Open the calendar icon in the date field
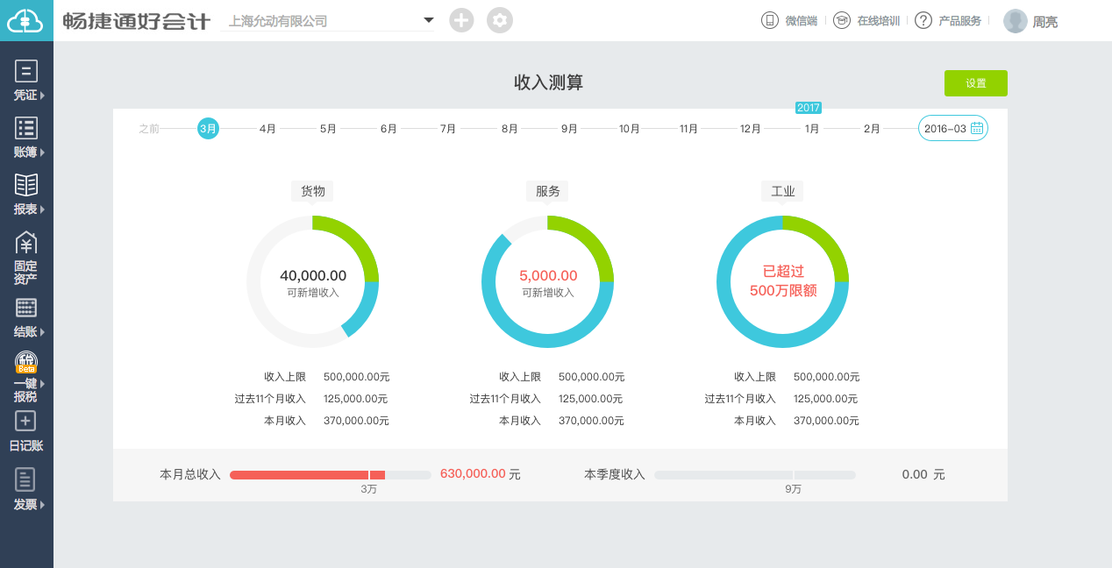Image resolution: width=1112 pixels, height=568 pixels. coord(977,128)
